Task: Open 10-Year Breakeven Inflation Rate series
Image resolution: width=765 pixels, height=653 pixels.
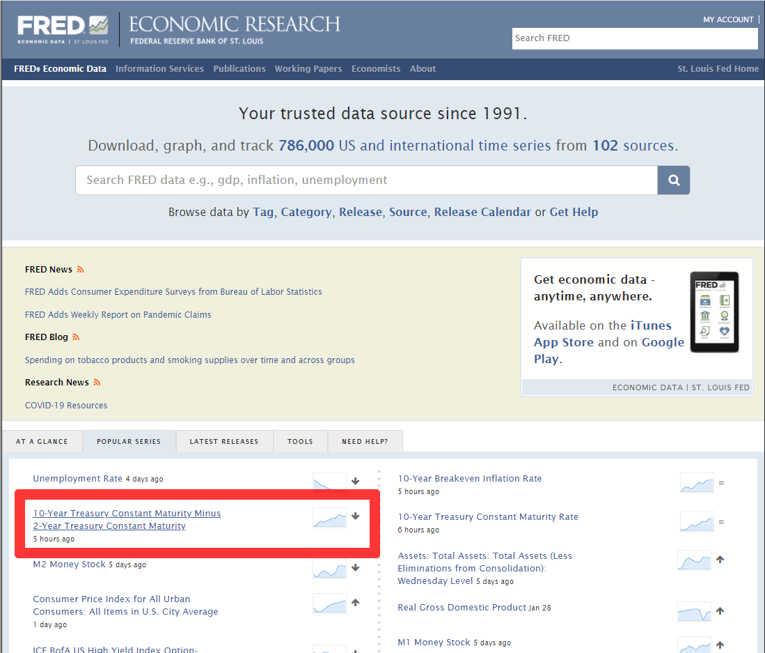Action: coord(470,479)
